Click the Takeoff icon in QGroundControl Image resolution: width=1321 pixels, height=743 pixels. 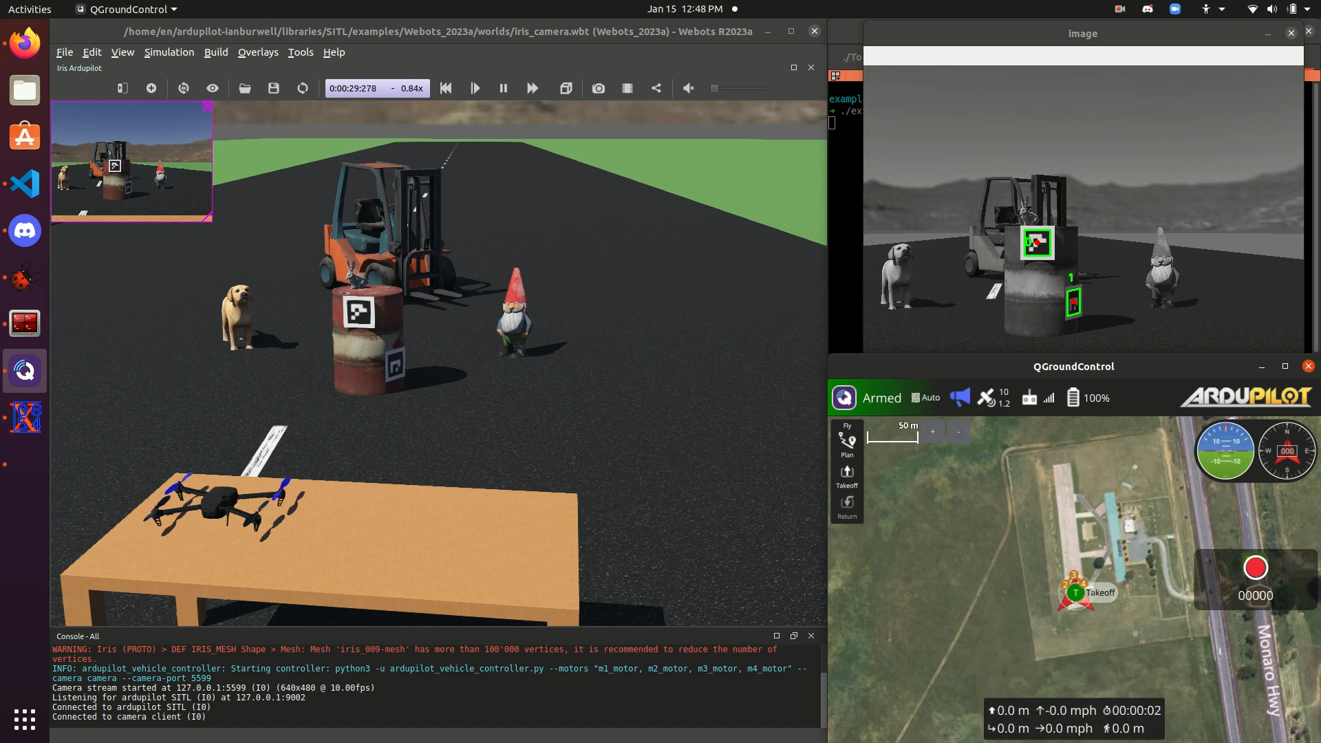click(847, 472)
